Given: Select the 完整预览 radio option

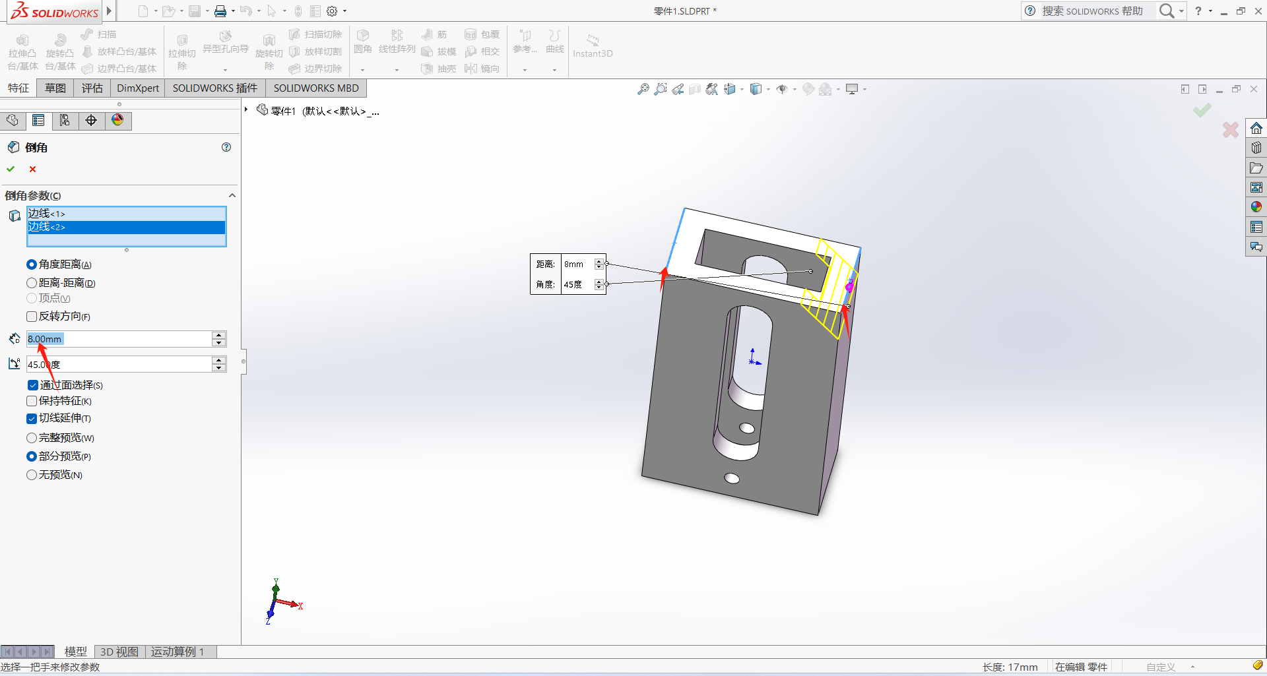Looking at the screenshot, I should (32, 438).
